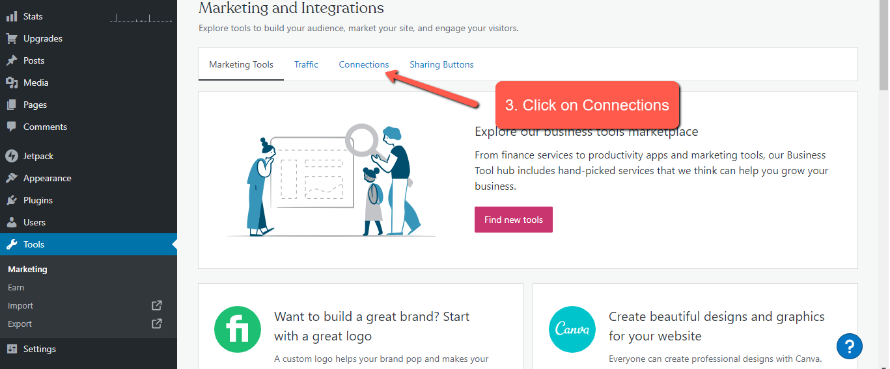Open the Media library icon
This screenshot has width=890, height=369.
(12, 83)
